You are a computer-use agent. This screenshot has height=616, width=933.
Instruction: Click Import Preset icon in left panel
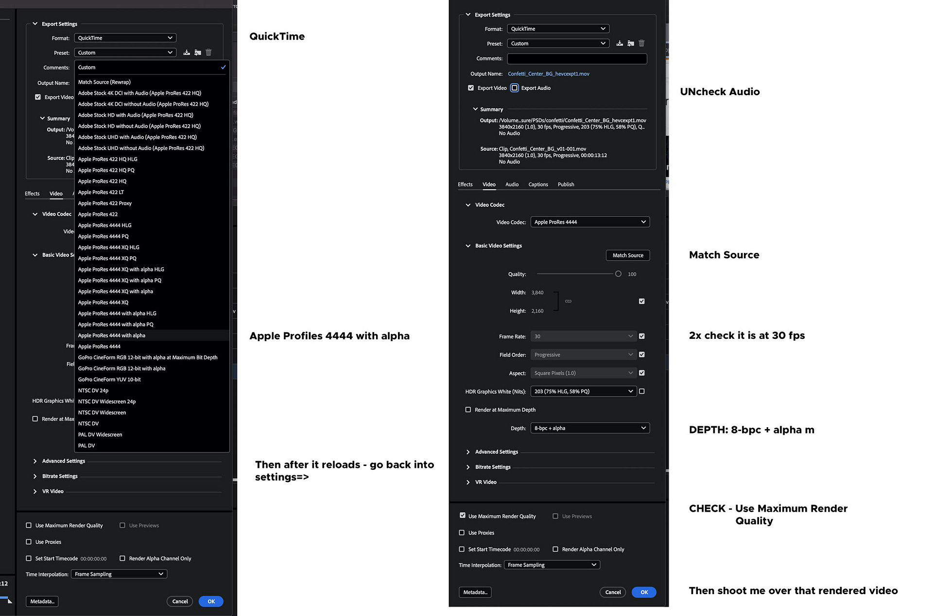click(198, 52)
